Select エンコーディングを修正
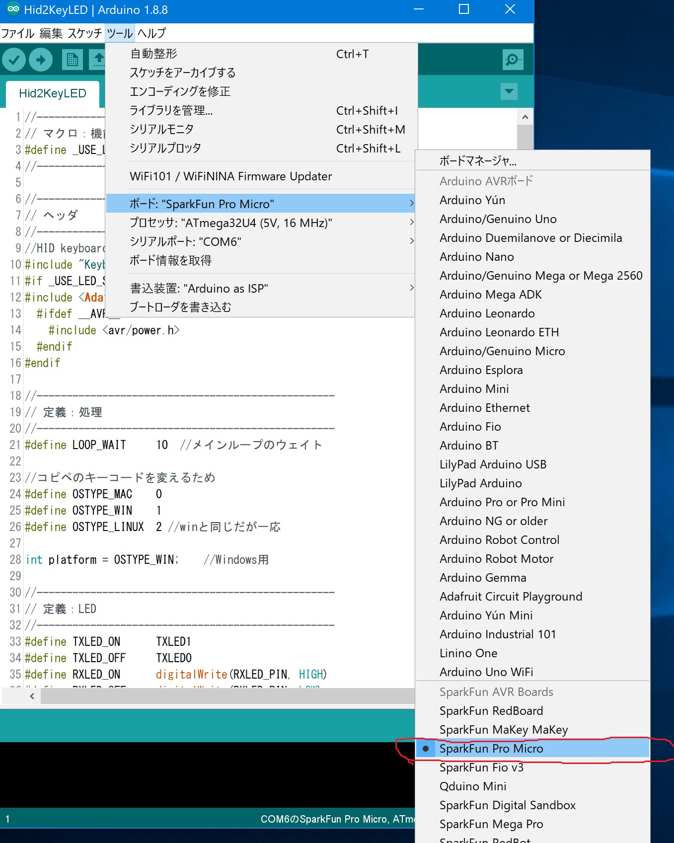The height and width of the screenshot is (843, 674). pyautogui.click(x=261, y=91)
